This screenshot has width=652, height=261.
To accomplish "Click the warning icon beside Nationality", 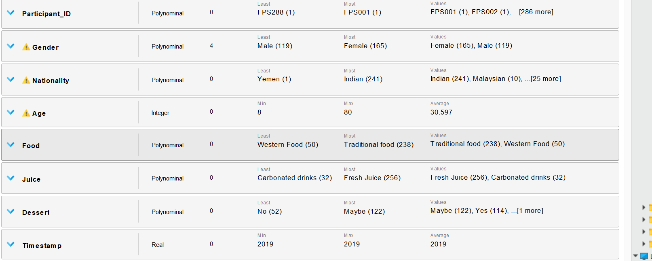I will [x=26, y=80].
